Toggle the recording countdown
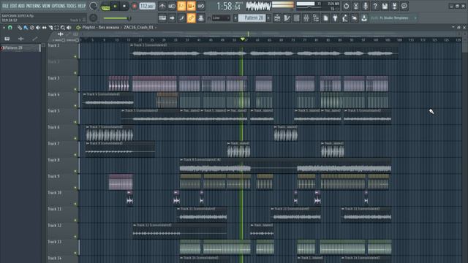 point(181,6)
